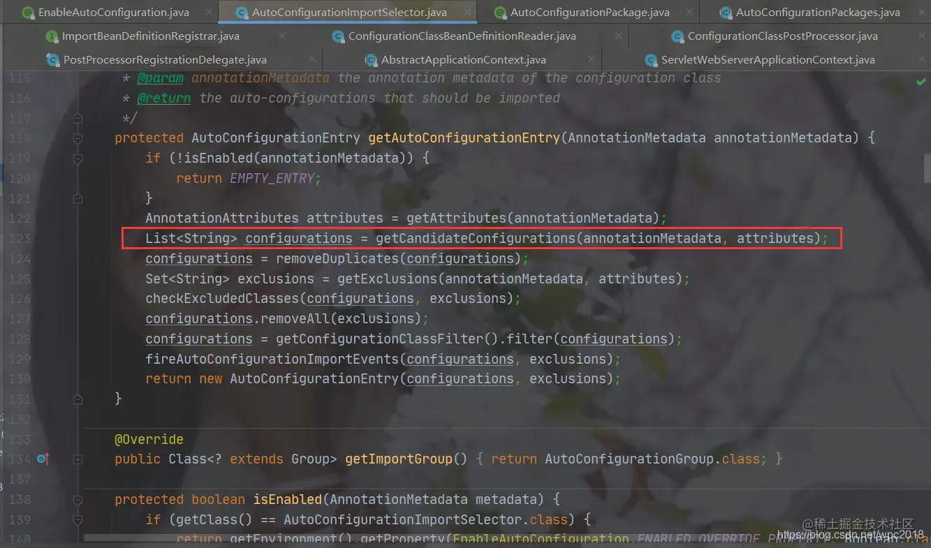Image resolution: width=931 pixels, height=548 pixels.
Task: Click EMPTY_ENTRY on line 120
Action: 272,179
